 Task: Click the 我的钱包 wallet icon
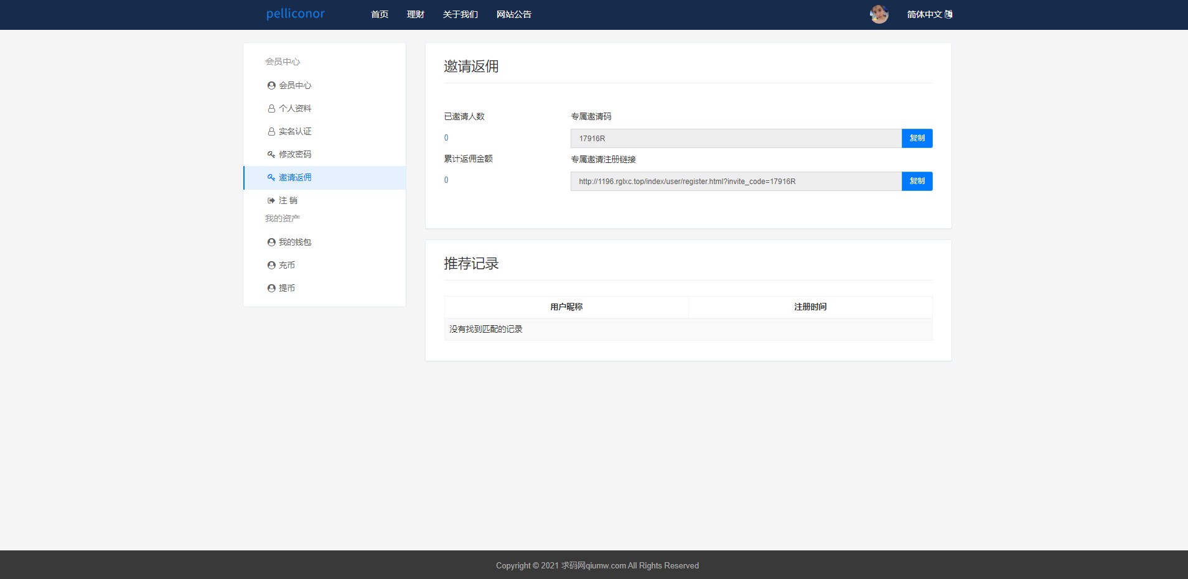click(x=271, y=243)
